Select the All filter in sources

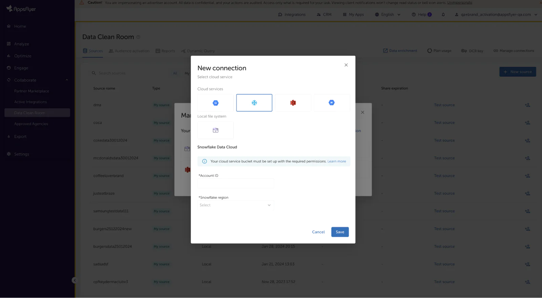click(175, 73)
